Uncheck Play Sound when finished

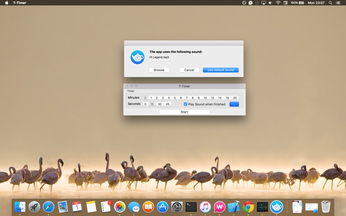[186, 104]
